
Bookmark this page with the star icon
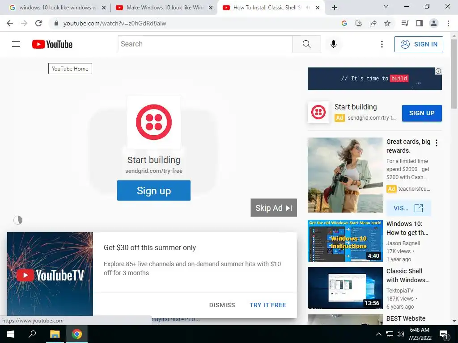(387, 23)
